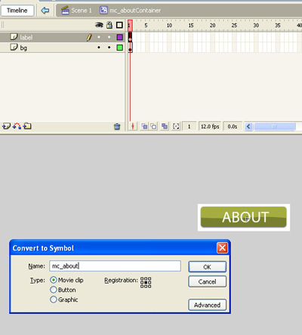Viewport: 302px width, 335px height.
Task: Select the Graphic type radio option
Action: coord(54,299)
